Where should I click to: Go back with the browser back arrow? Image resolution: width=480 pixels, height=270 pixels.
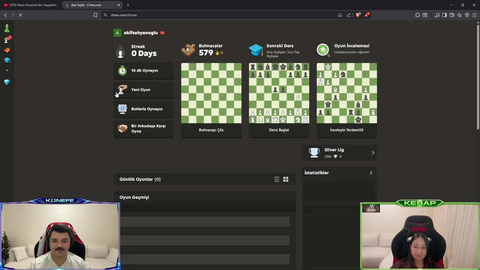(5, 15)
